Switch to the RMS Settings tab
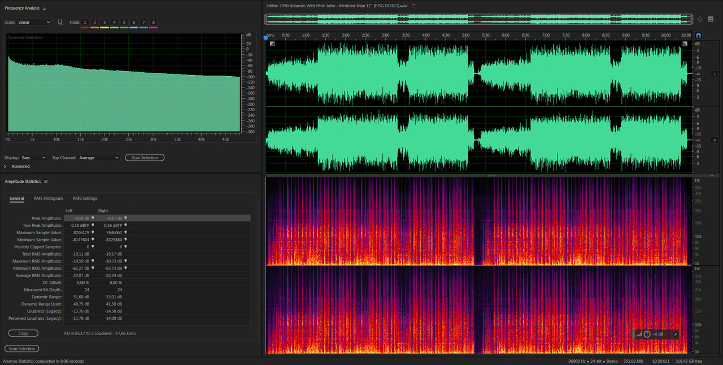 coord(85,199)
